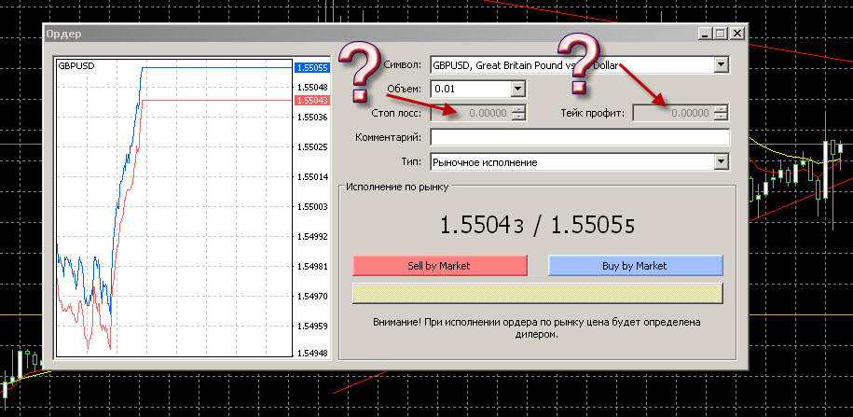This screenshot has width=853, height=417.
Task: Expand the Объем volume dropdown arrow
Action: tap(517, 89)
